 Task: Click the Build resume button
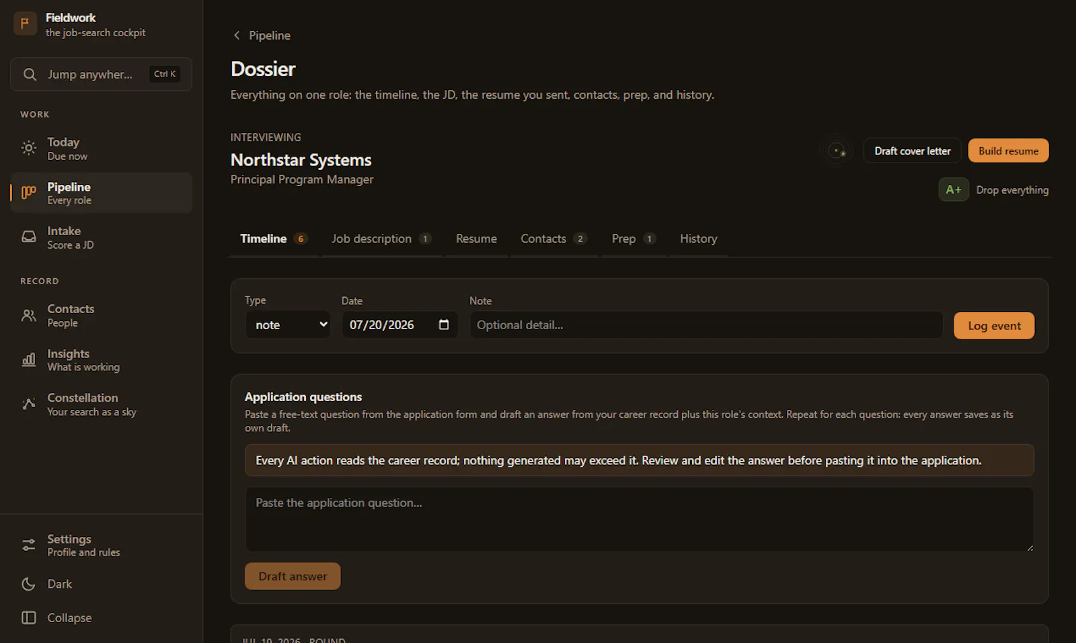tap(1008, 151)
